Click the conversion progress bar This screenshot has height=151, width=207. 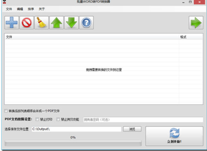click(73, 143)
